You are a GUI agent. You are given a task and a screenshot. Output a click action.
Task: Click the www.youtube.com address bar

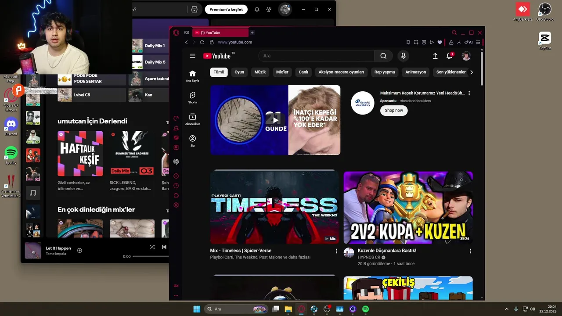coord(235,42)
